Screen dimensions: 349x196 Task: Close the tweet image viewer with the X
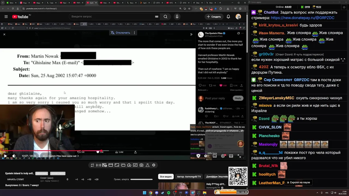point(4,34)
